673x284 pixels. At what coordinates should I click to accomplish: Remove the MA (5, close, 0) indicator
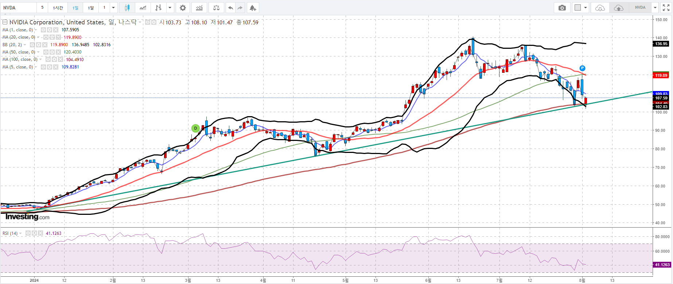[x=56, y=67]
